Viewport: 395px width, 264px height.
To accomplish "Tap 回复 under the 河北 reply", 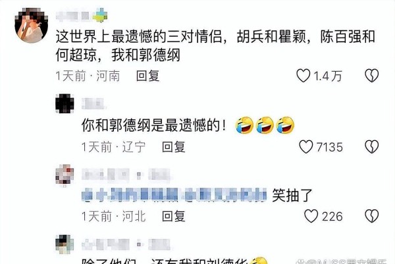I will coord(174,217).
